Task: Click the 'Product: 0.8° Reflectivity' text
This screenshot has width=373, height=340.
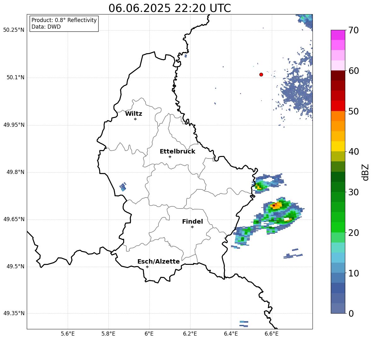Action: tap(64, 20)
